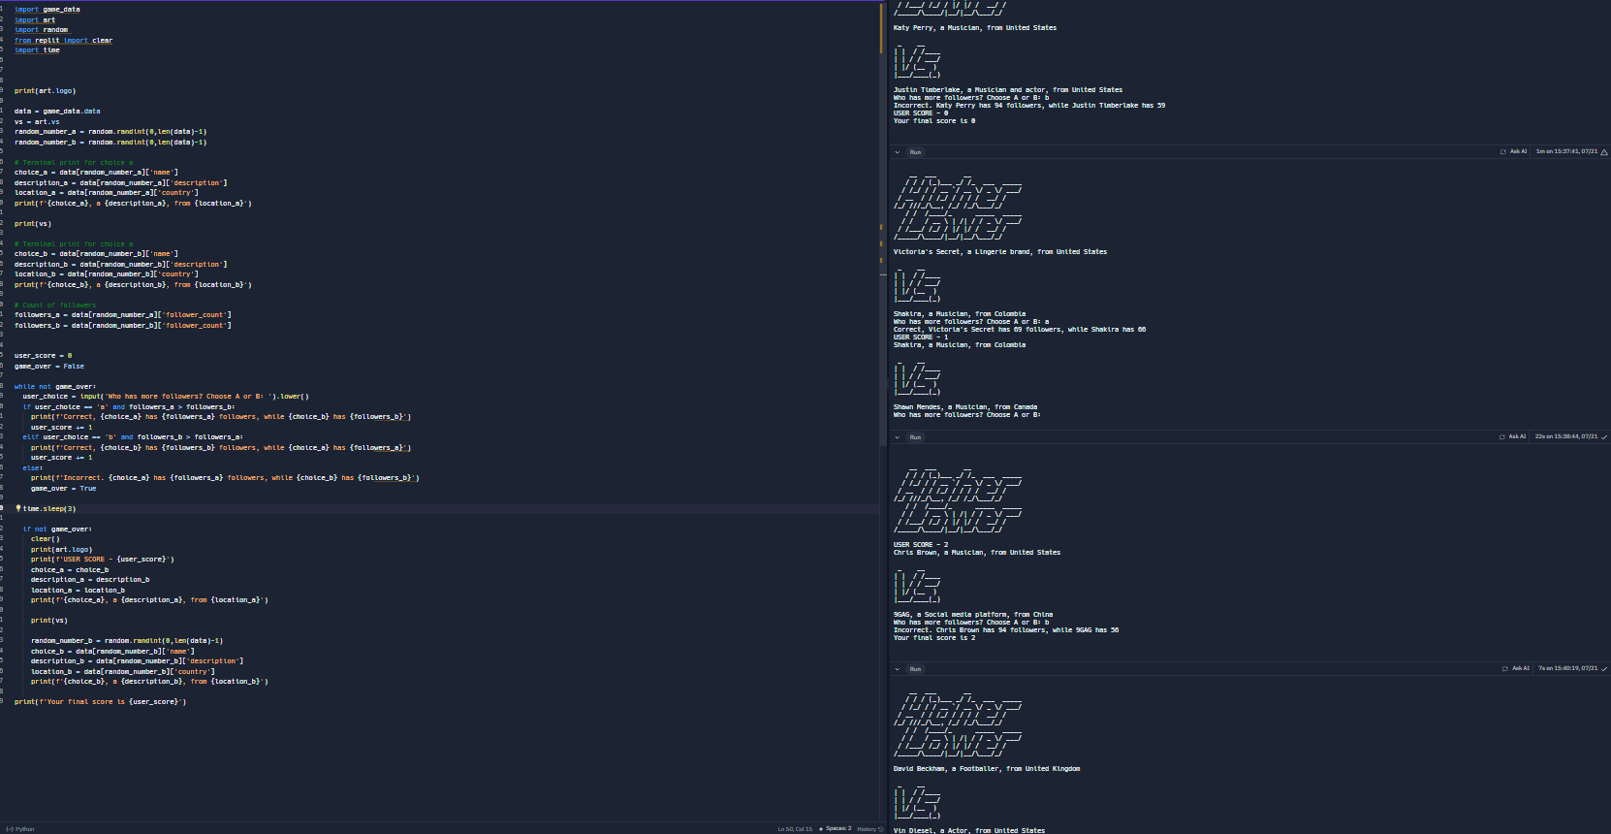The height and width of the screenshot is (834, 1611).
Task: Click timestamp 22s on 15:38:44, 07/21
Action: tap(1565, 436)
